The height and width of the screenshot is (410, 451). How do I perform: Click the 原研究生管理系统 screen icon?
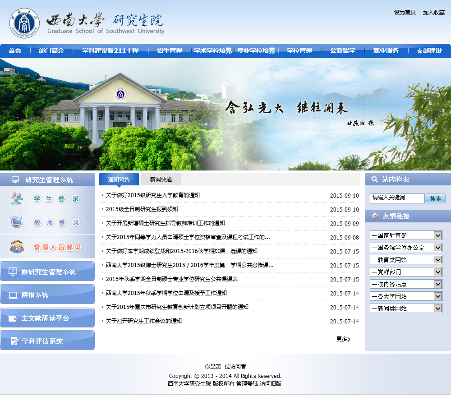13,272
